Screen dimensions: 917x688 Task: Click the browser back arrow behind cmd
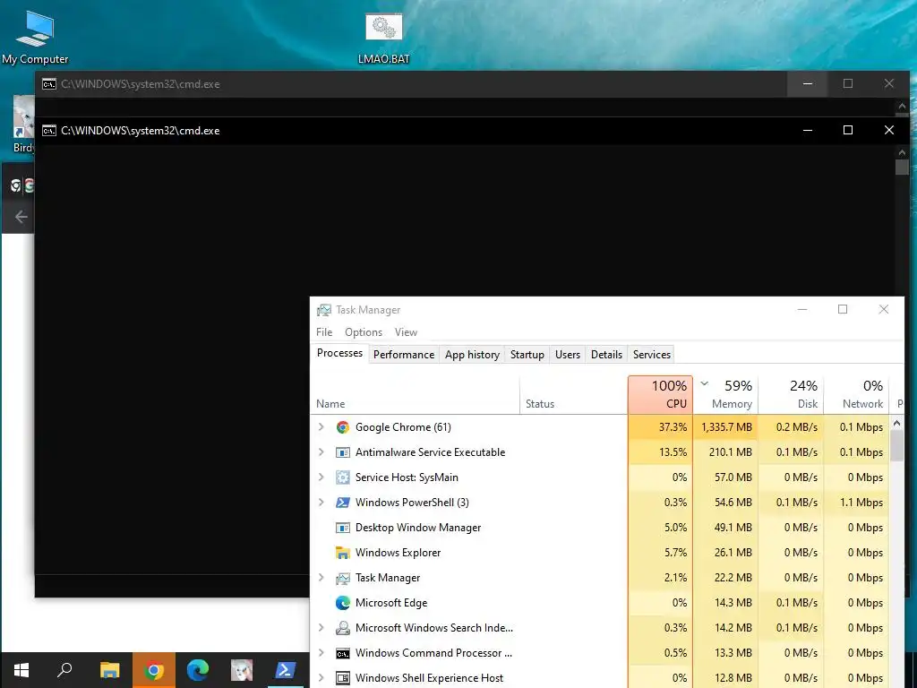tap(21, 217)
